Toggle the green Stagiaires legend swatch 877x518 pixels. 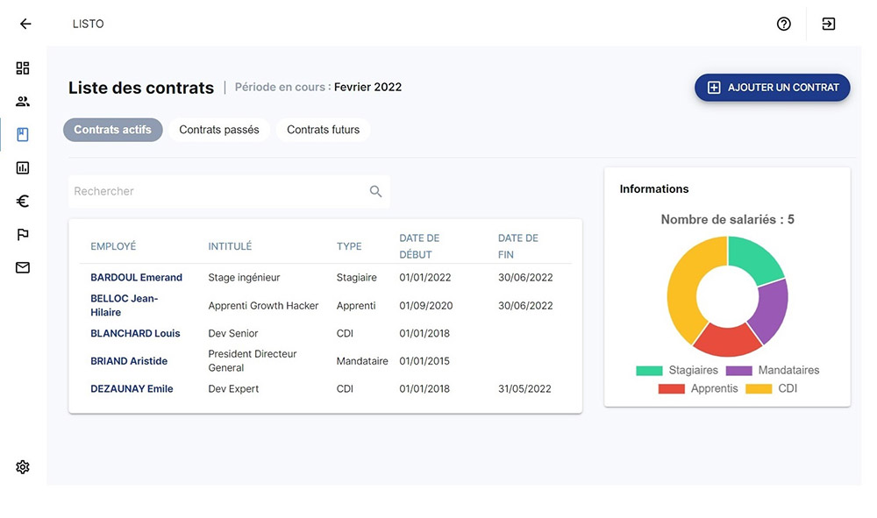pyautogui.click(x=649, y=371)
